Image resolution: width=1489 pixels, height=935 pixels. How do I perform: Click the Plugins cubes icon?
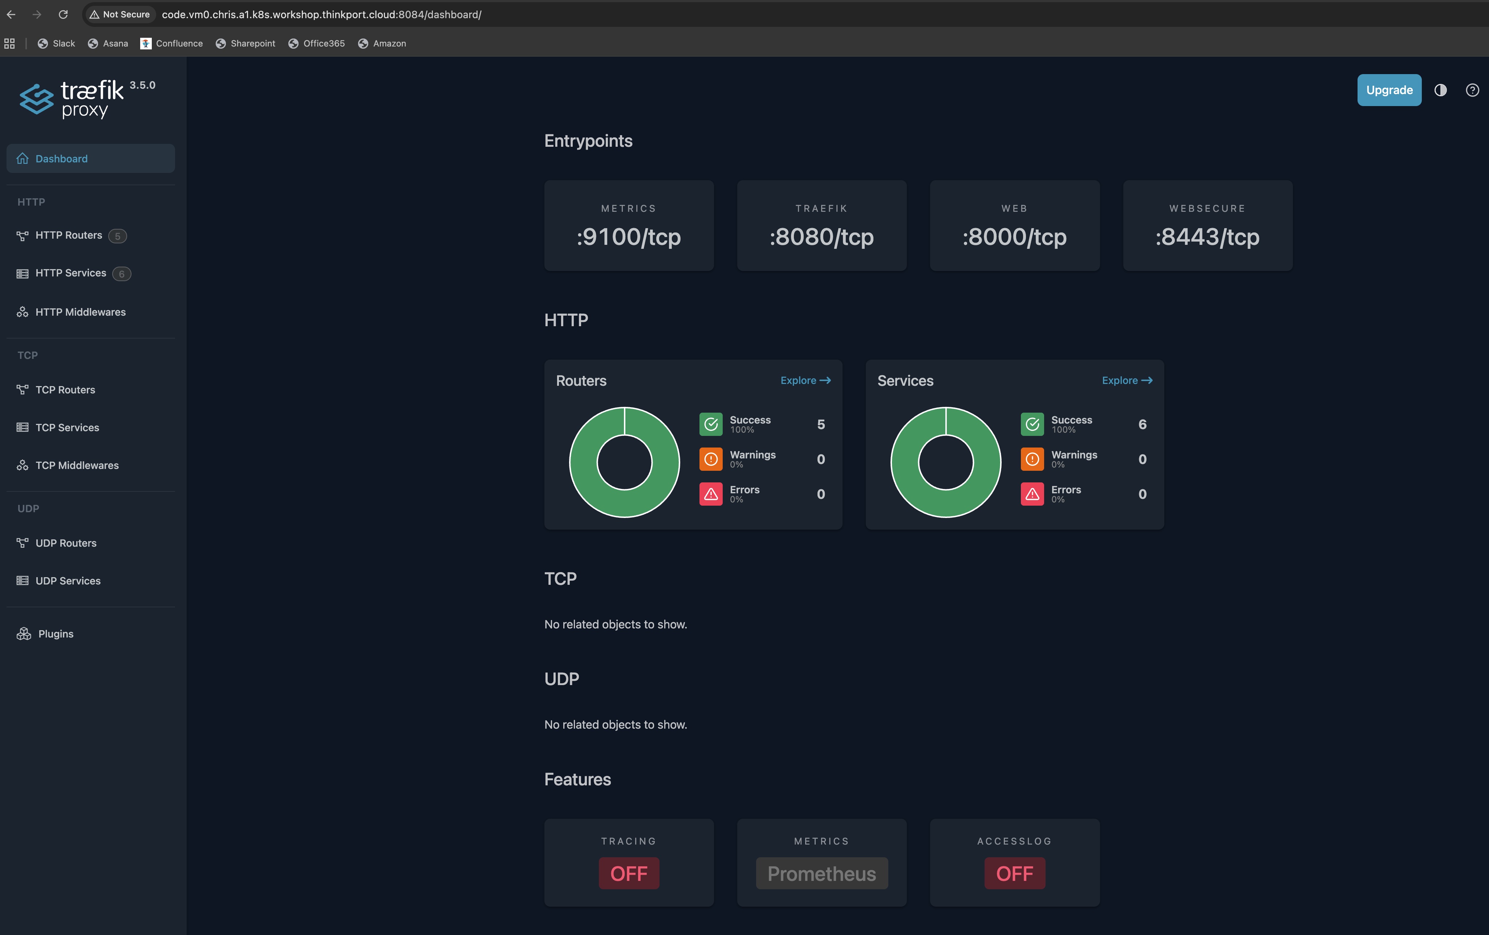pos(24,634)
